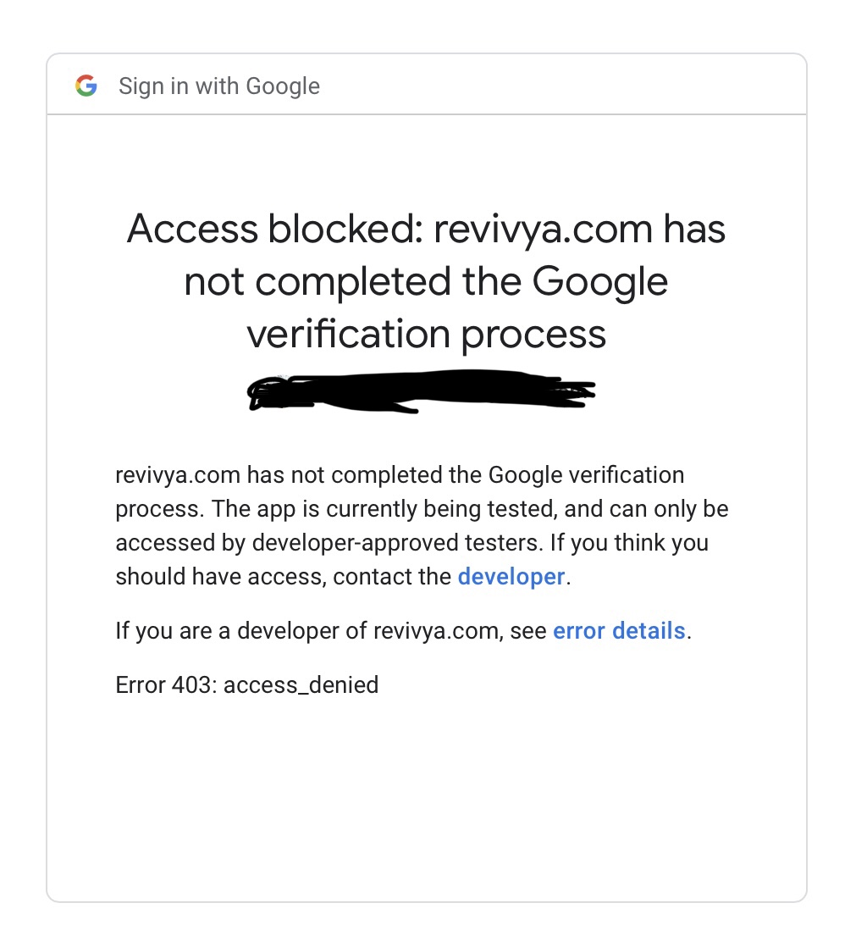
Task: Click the Google G logo
Action: pyautogui.click(x=86, y=86)
